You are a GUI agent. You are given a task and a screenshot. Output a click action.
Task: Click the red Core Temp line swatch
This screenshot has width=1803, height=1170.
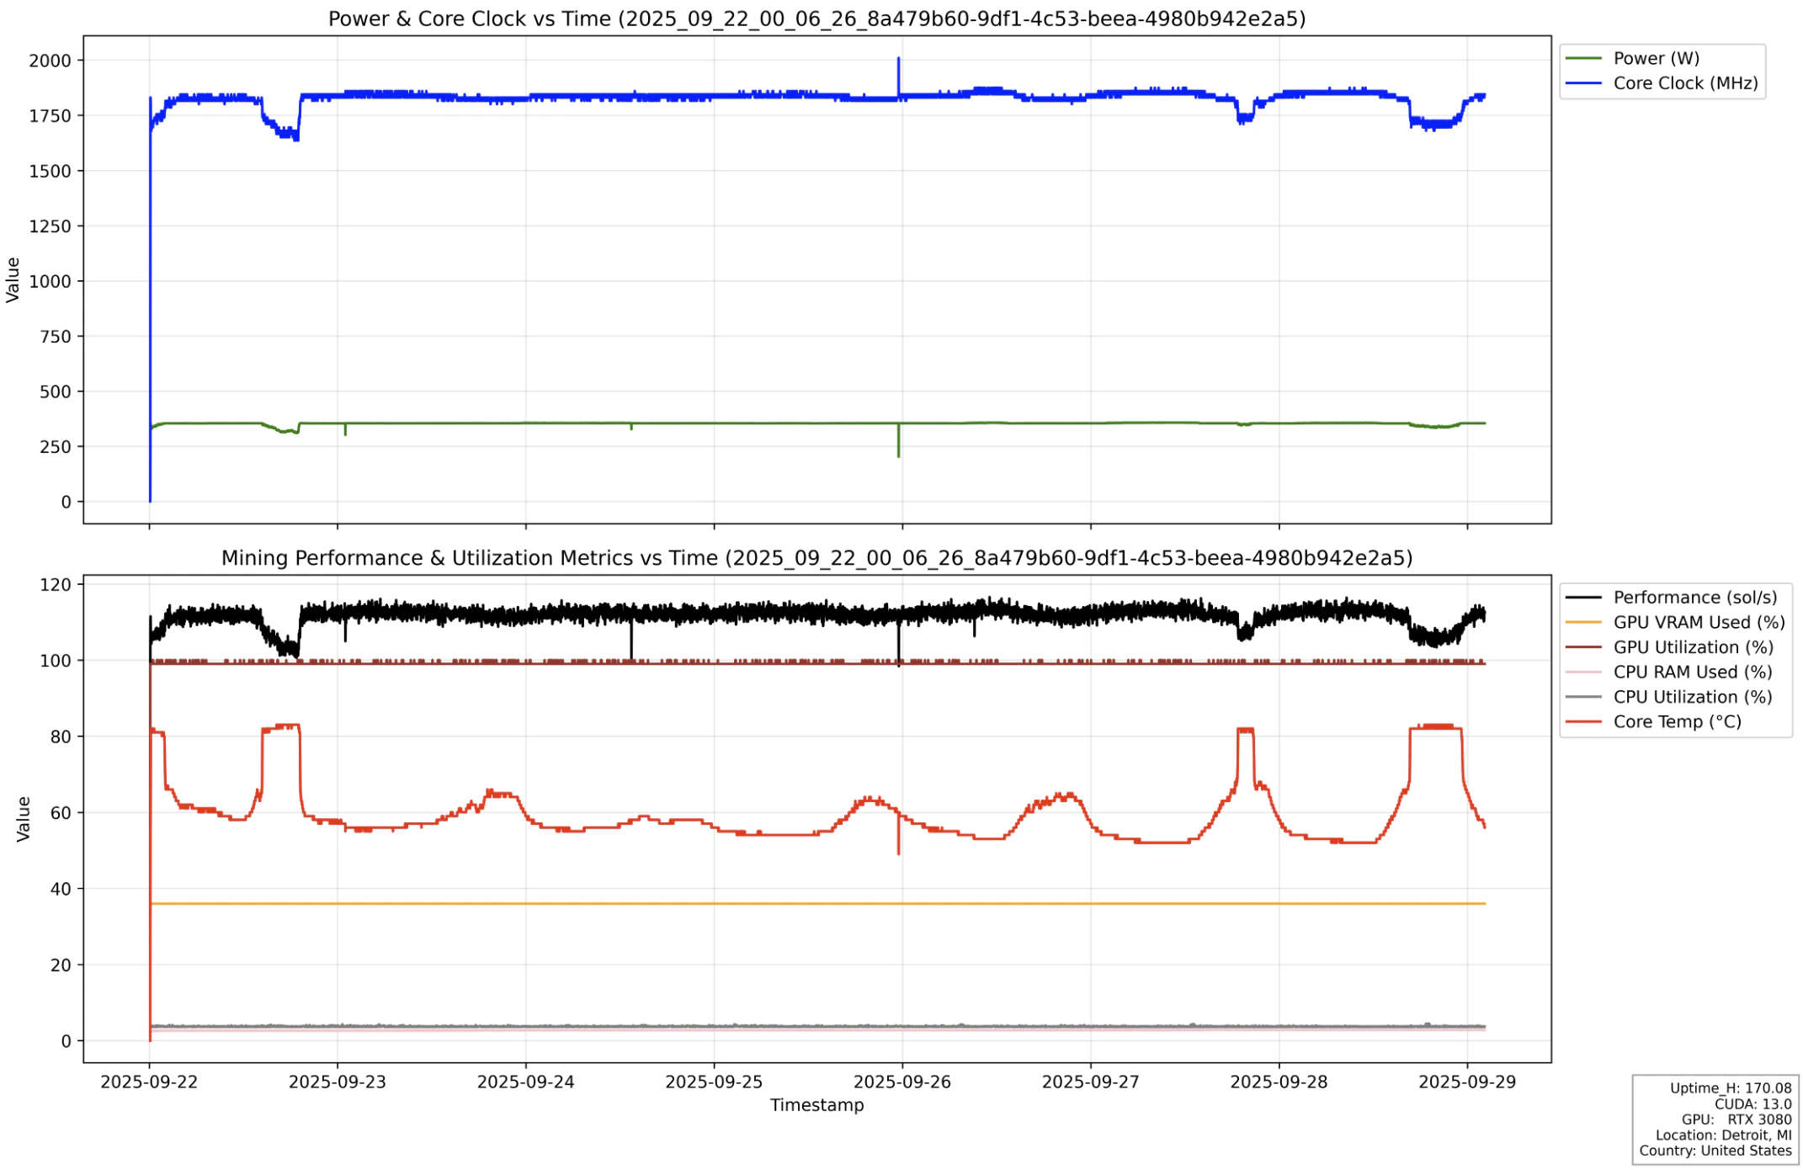click(x=1582, y=722)
